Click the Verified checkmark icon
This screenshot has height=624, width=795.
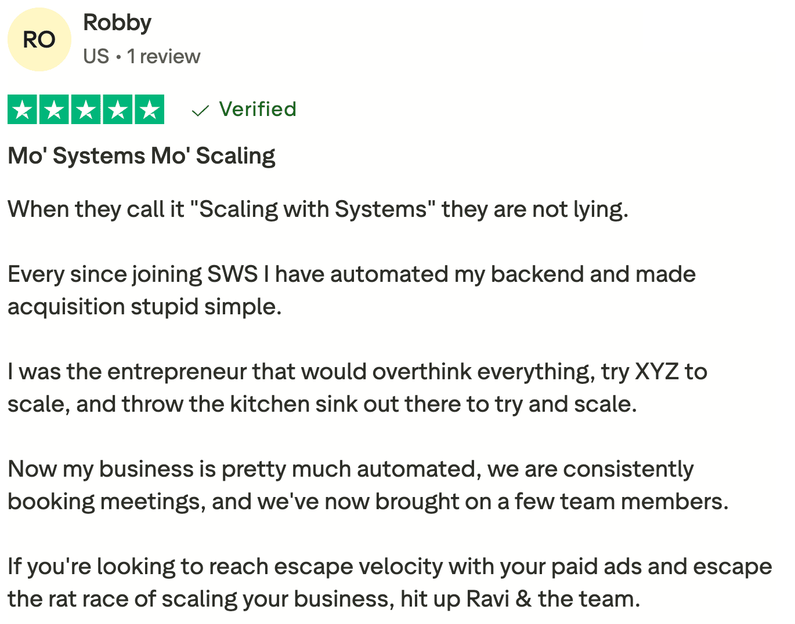pyautogui.click(x=200, y=110)
